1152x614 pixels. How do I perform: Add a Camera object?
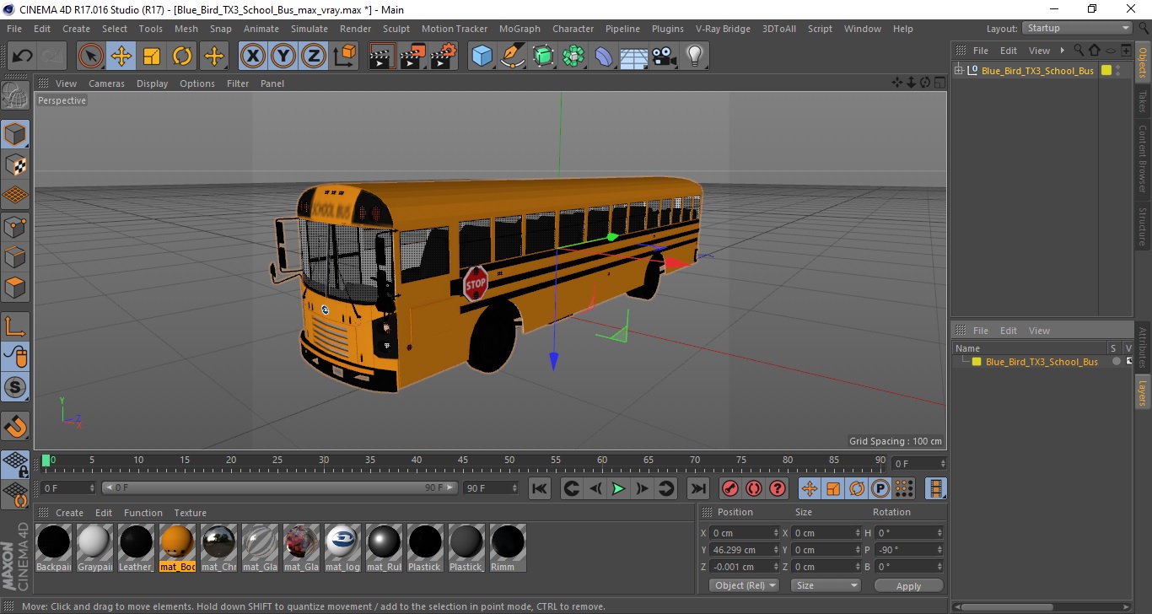point(664,57)
